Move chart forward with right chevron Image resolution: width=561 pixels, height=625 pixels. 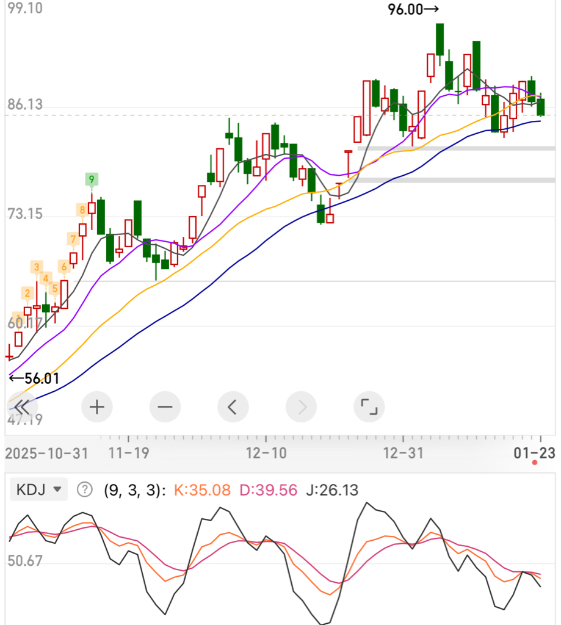pos(302,407)
